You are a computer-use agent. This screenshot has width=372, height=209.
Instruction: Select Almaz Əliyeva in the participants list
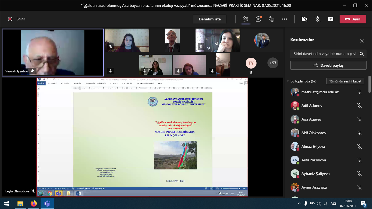pos(313,146)
